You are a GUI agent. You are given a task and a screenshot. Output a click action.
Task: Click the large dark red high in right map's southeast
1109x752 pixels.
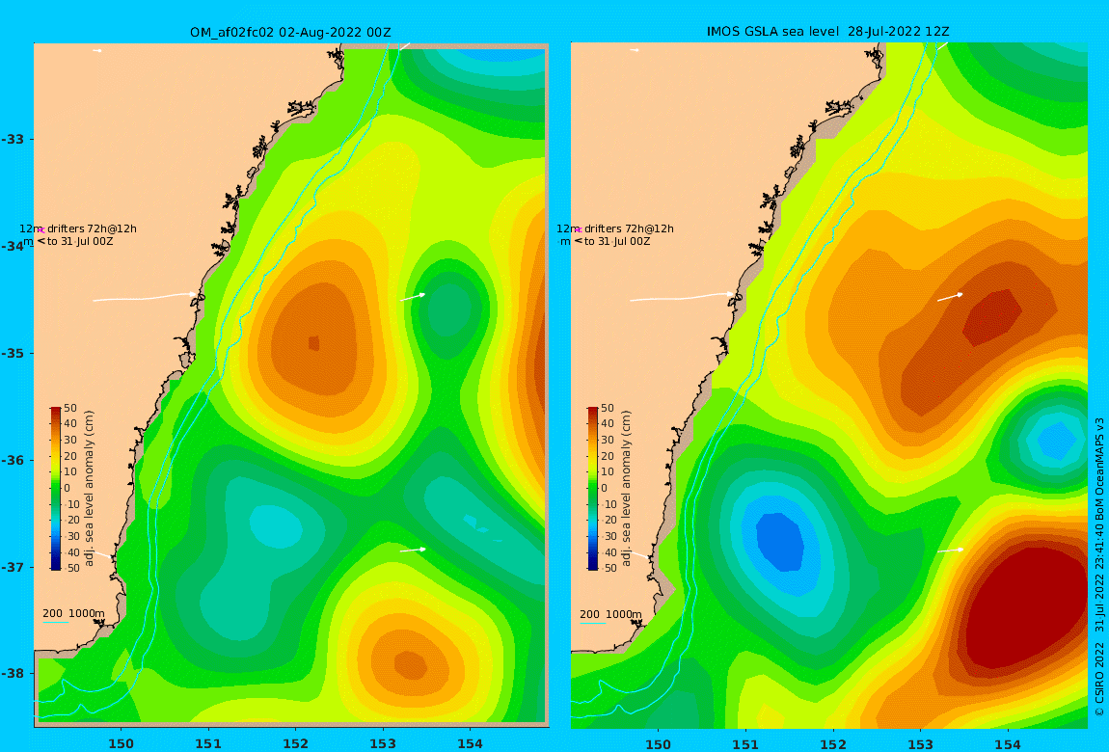(1024, 605)
